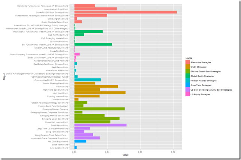Click the 0.08 x-axis tick label
Viewport: 241px width, 160px height.
140,152
